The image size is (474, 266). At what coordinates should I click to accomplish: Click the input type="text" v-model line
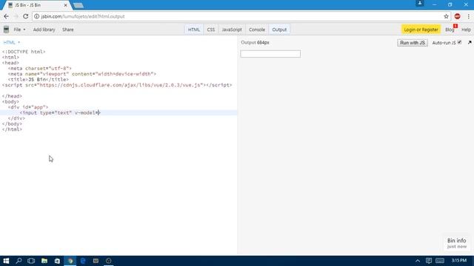[x=60, y=113]
